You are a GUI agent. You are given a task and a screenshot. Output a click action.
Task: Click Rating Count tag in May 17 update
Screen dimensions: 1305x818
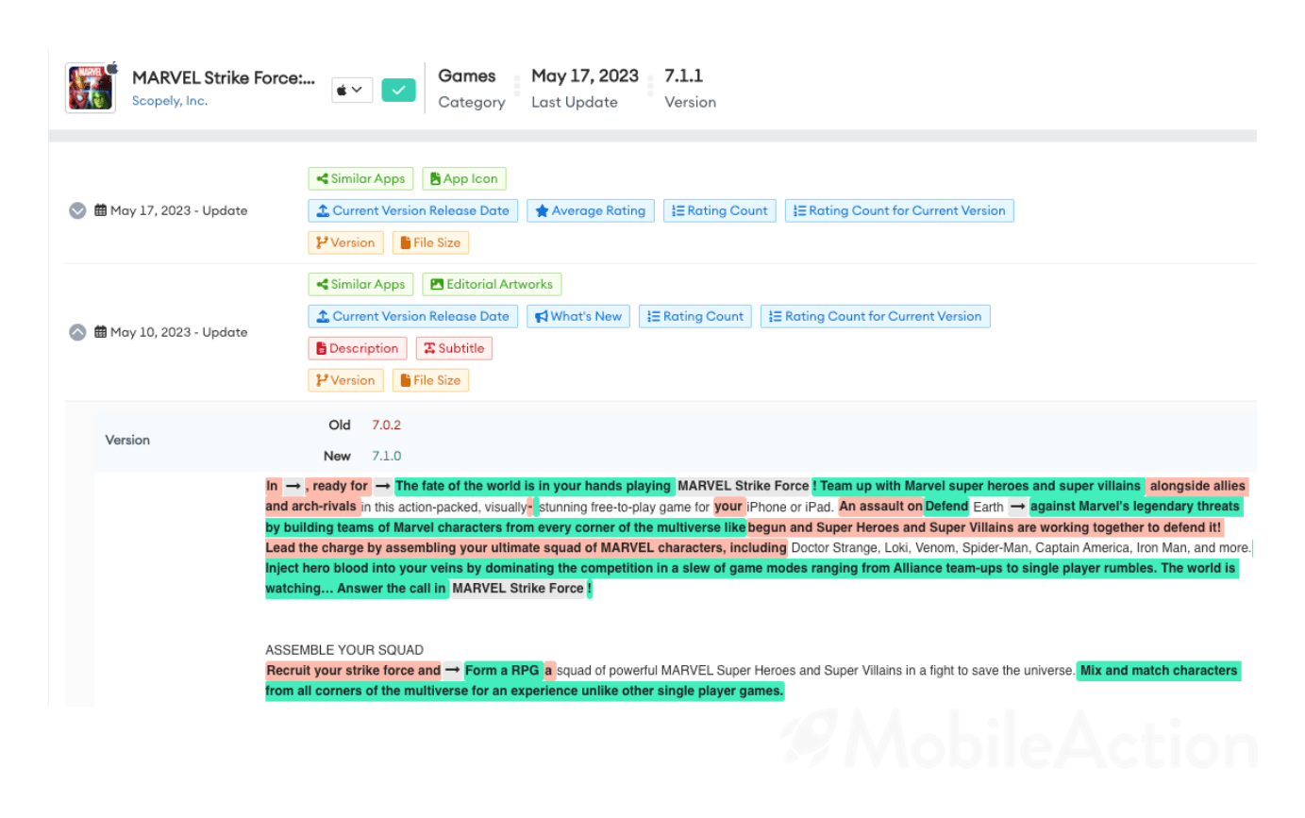coord(720,210)
